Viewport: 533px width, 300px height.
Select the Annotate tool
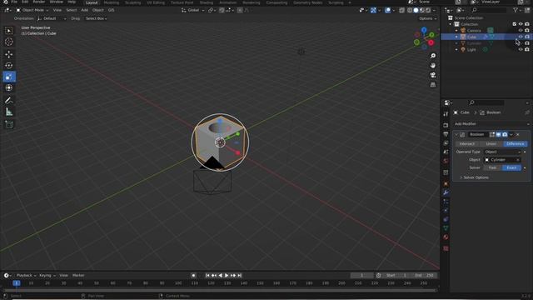point(9,100)
